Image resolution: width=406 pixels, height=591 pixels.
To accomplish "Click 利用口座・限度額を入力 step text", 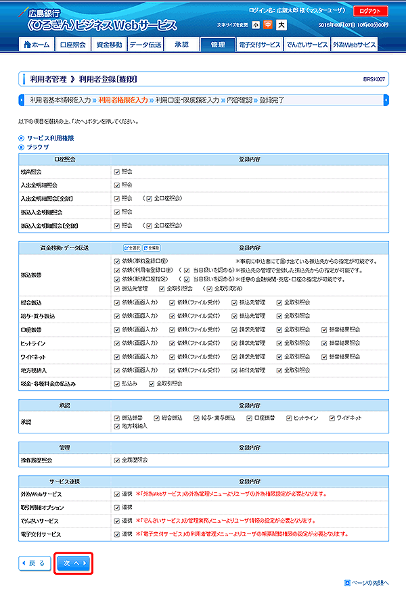I will tap(187, 100).
